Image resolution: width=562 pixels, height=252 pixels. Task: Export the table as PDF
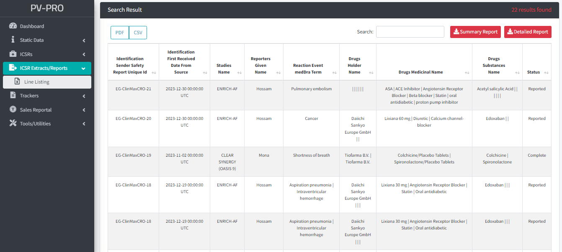[x=120, y=33]
